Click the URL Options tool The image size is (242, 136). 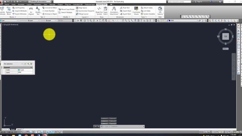tap(160, 11)
